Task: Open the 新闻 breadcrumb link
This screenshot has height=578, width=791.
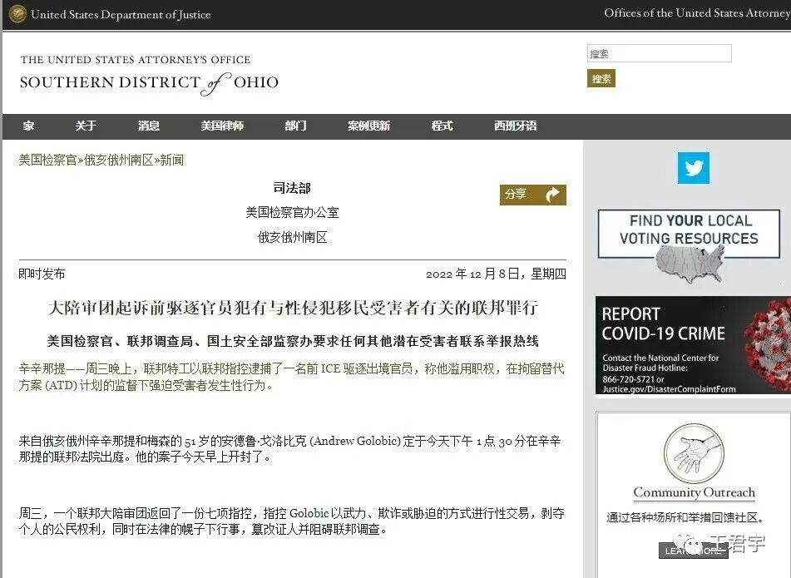Action: click(x=172, y=160)
